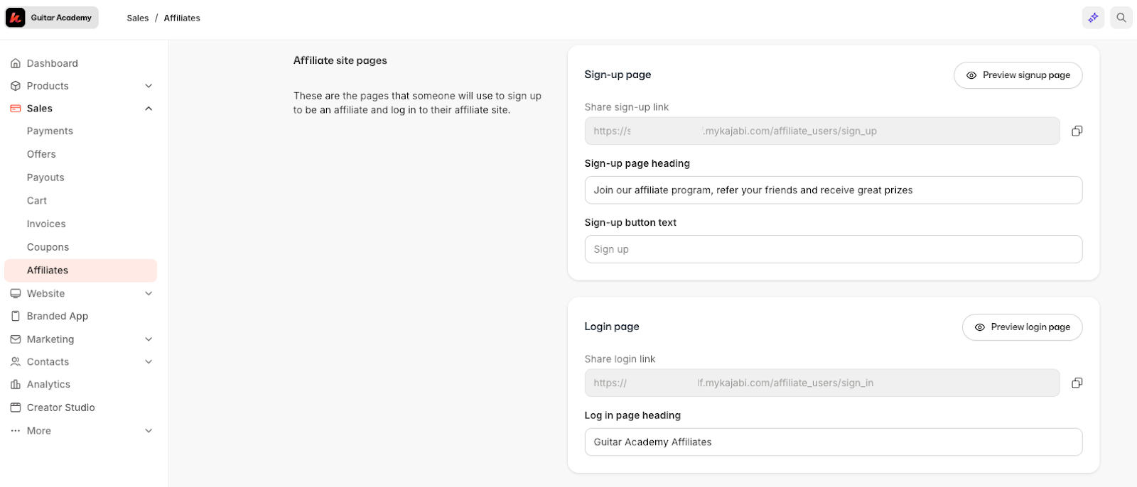Edit the Log in page heading field

point(834,442)
